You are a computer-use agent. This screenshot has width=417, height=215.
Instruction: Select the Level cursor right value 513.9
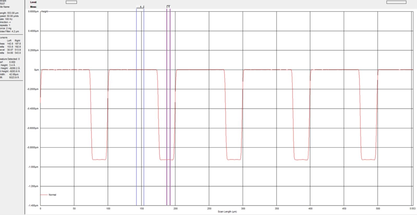17,50
